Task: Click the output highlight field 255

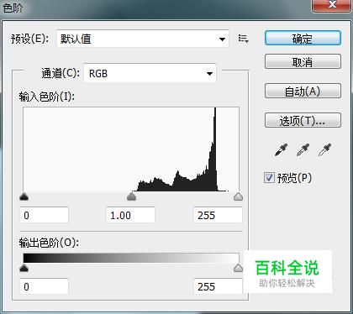Action: pyautogui.click(x=218, y=286)
